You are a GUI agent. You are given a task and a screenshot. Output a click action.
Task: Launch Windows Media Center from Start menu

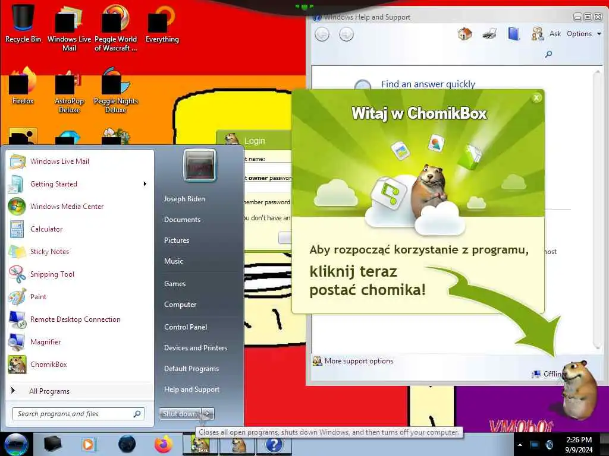click(x=80, y=206)
